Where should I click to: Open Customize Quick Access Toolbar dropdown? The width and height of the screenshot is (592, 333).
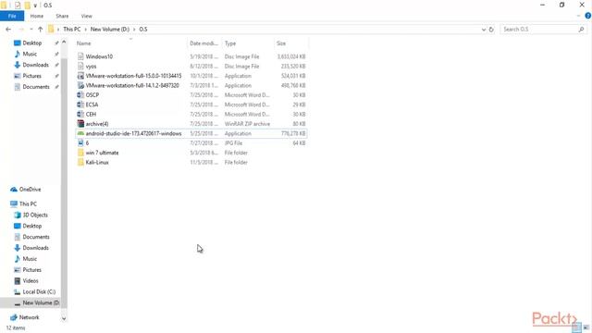click(x=35, y=6)
